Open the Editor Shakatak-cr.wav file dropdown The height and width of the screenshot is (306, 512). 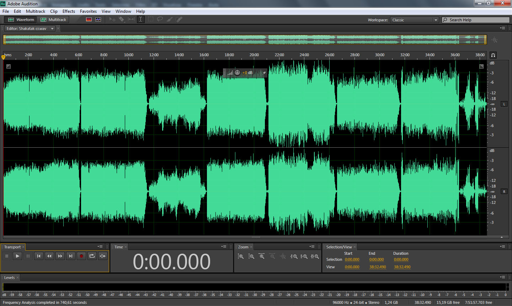click(52, 28)
